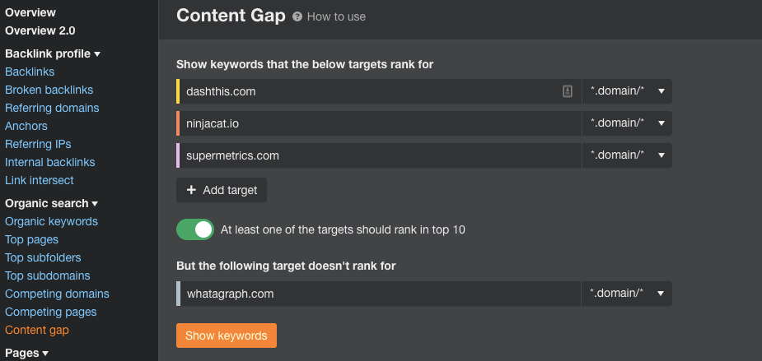Image resolution: width=762 pixels, height=361 pixels.
Task: Collapse the Backlink profile section
Action: (x=53, y=53)
